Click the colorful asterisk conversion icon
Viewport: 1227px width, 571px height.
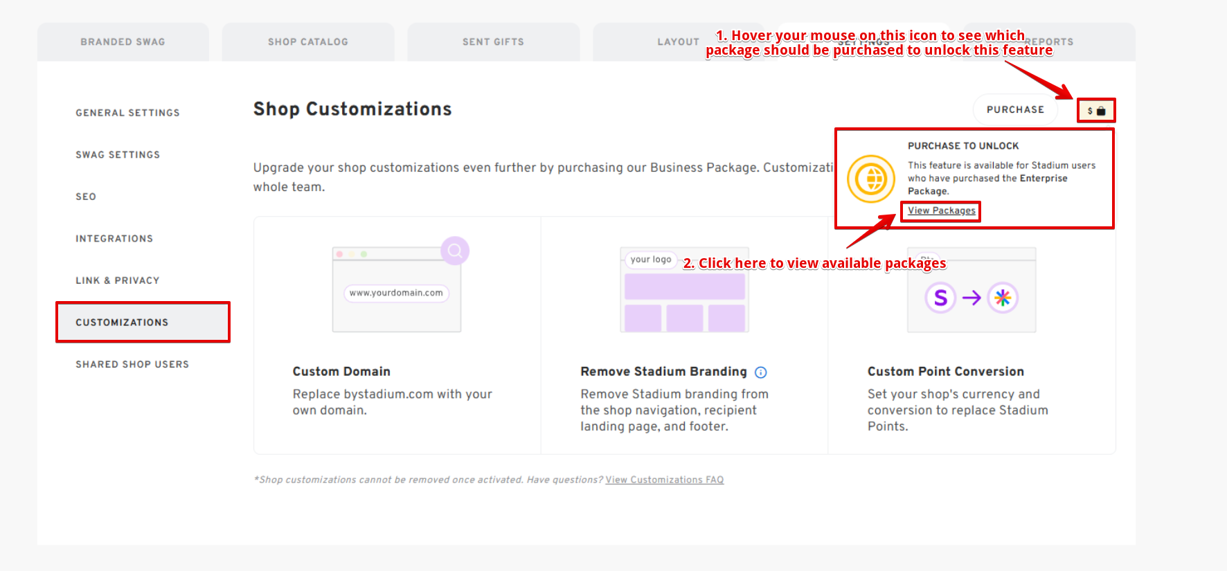pos(1003,298)
